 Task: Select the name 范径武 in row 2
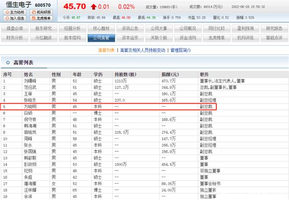coord(30,87)
